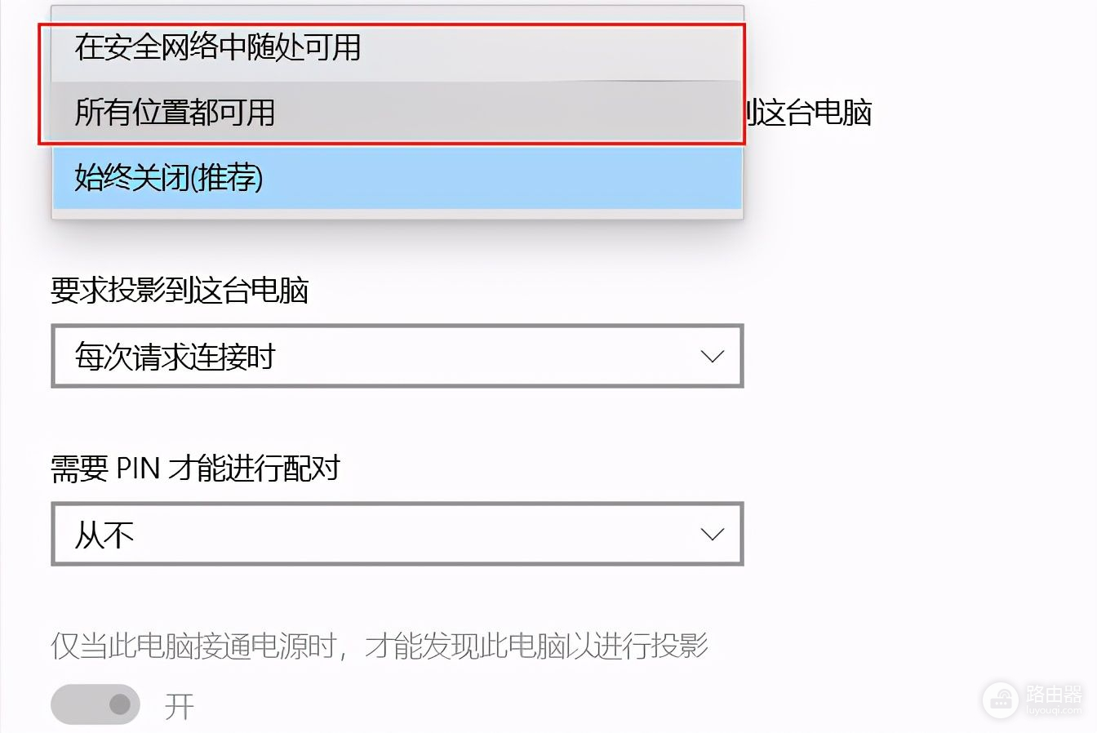Click chevron arrow in the "从不" box

click(x=713, y=535)
